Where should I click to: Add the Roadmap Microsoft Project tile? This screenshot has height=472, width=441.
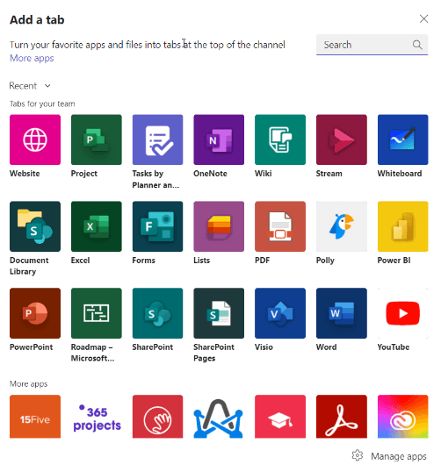pos(97,313)
